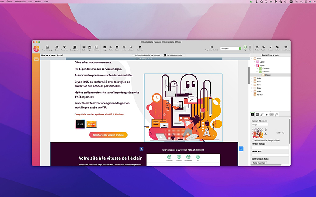Screen dimensions: 316x197
Task: Open the Français language dropdown
Action: (231, 48)
